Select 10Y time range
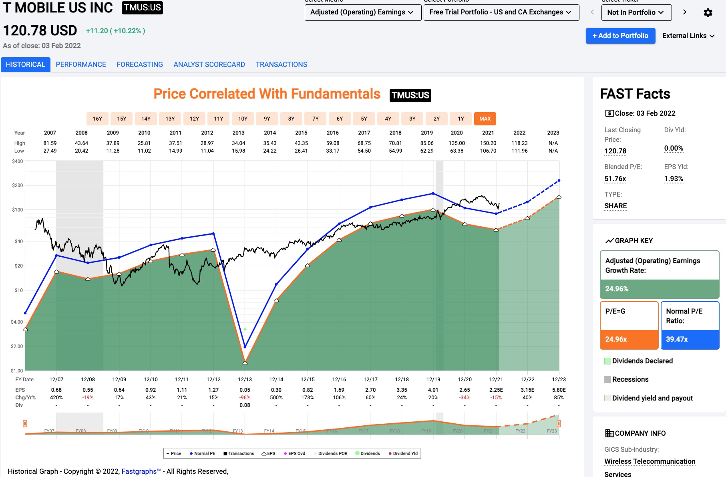 click(243, 119)
